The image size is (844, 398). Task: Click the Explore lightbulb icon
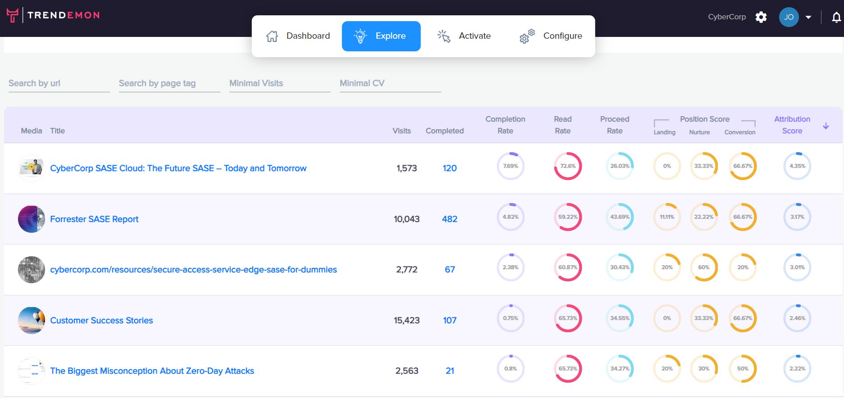(x=360, y=36)
